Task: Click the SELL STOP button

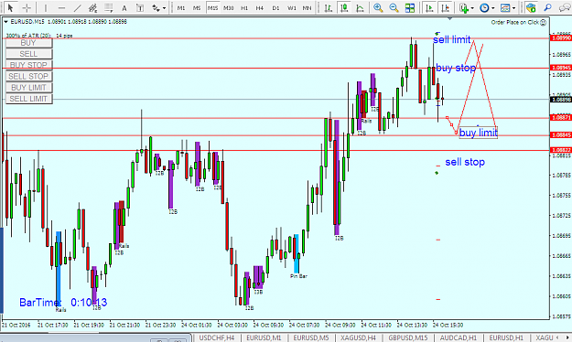Action: [x=28, y=76]
